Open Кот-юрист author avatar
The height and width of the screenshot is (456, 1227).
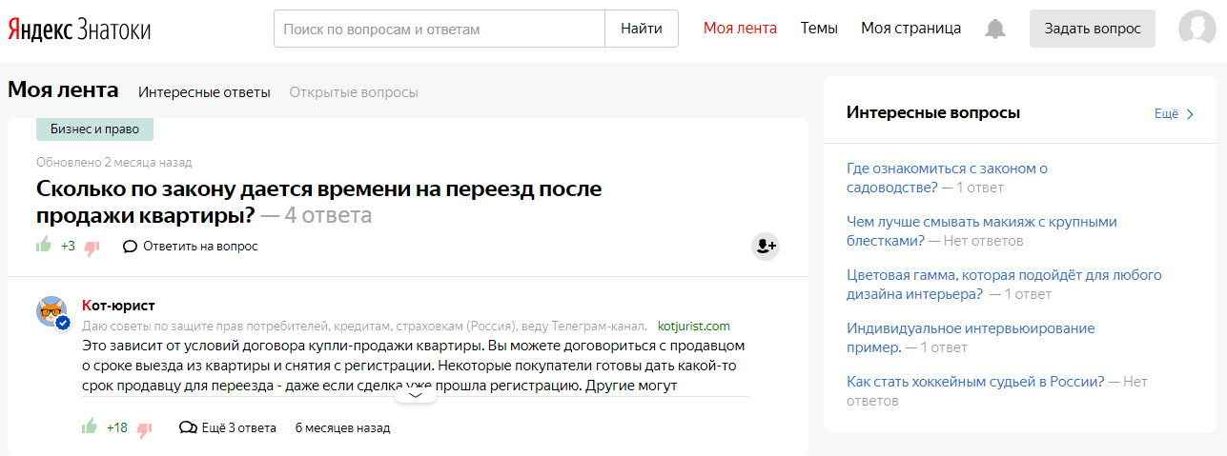tap(52, 311)
